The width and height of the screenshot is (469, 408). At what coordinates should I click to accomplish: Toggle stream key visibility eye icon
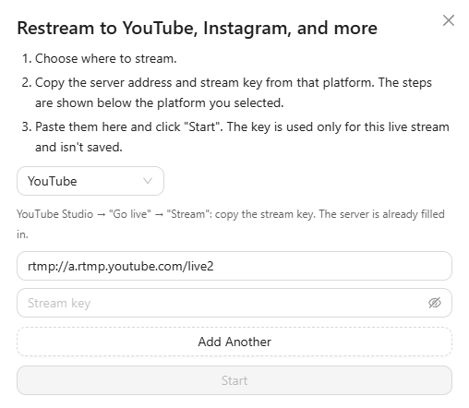click(435, 303)
